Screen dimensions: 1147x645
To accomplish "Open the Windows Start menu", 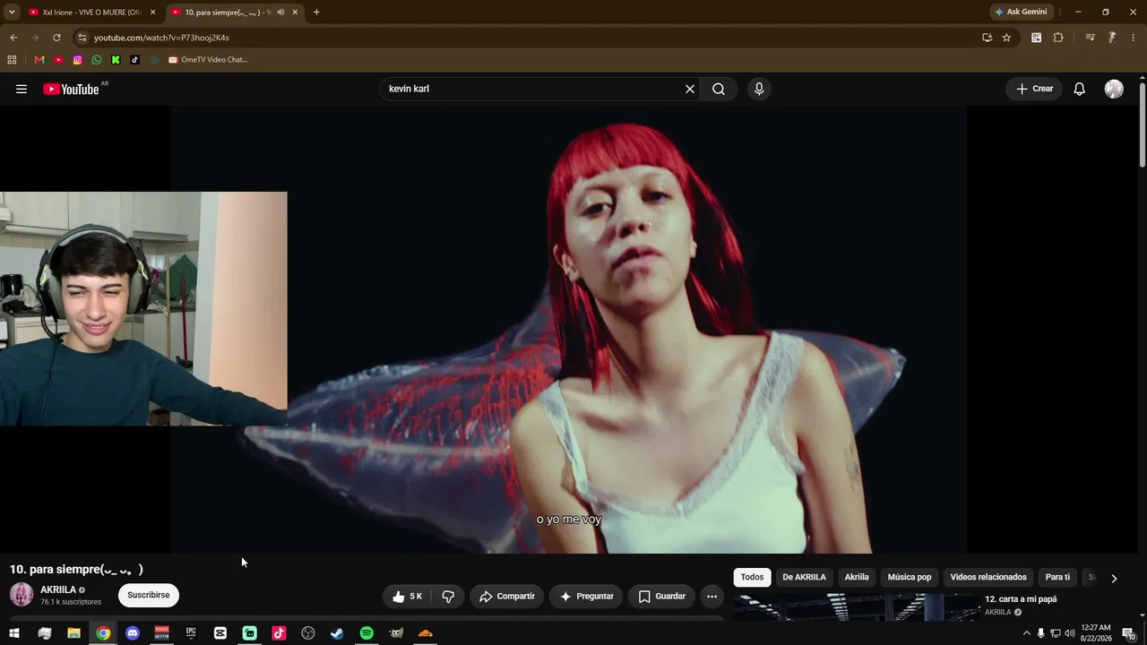I will 14,633.
